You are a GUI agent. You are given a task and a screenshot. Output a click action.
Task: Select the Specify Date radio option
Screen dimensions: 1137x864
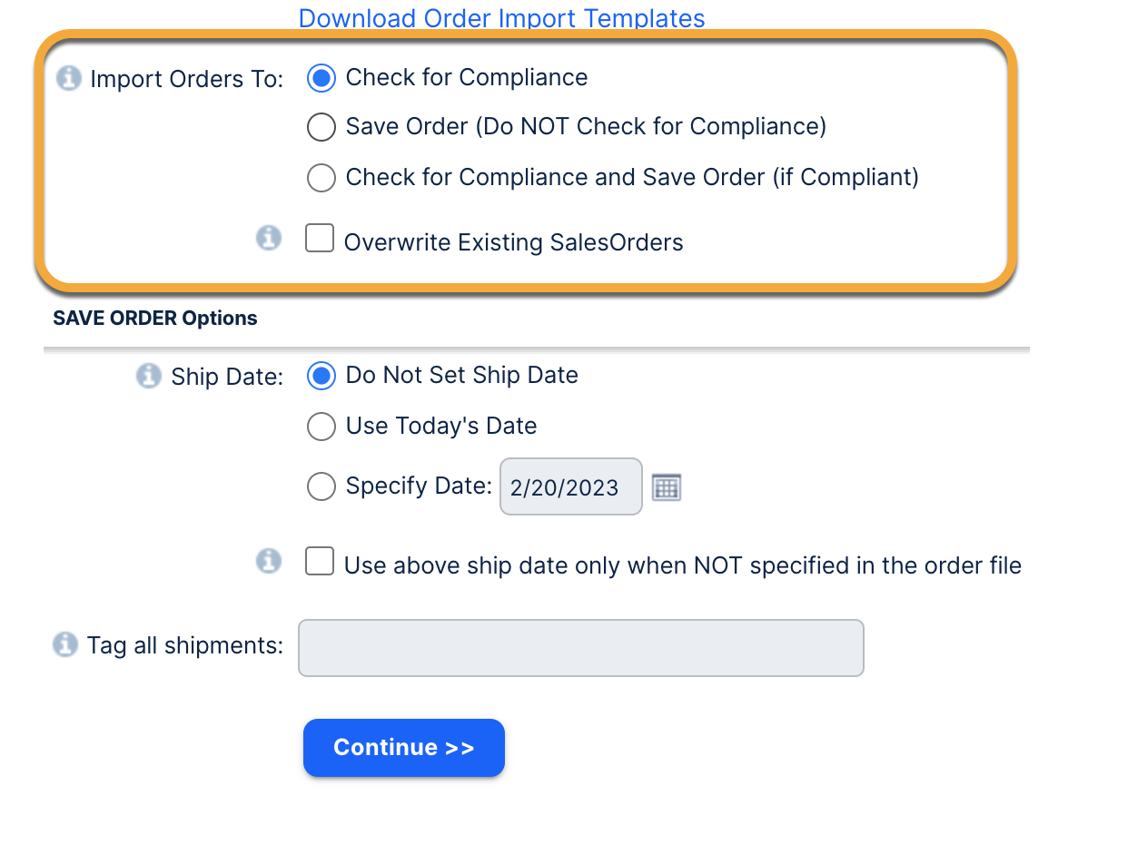click(x=321, y=486)
